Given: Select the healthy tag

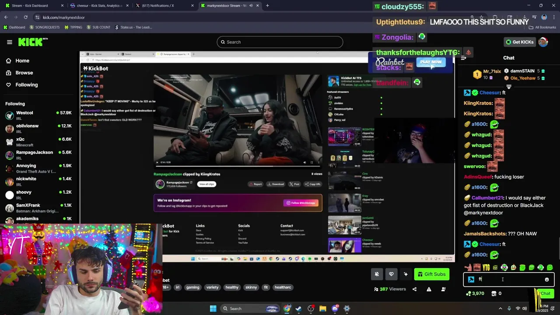Looking at the screenshot, I should point(232,287).
